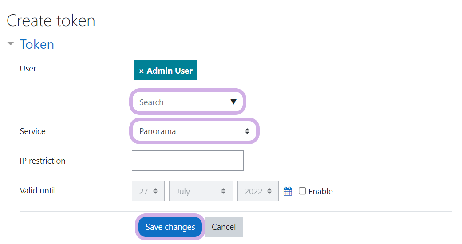Click the Valid until label
The image size is (462, 244).
38,191
